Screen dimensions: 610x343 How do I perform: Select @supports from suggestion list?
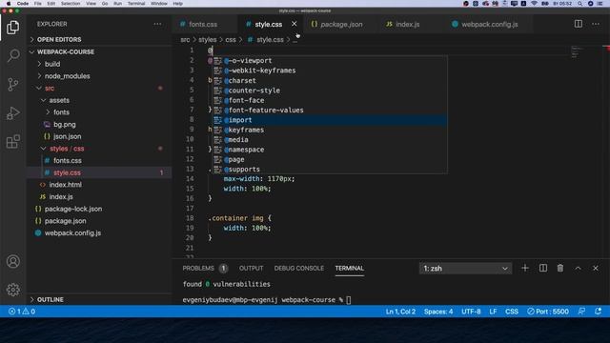click(x=330, y=170)
